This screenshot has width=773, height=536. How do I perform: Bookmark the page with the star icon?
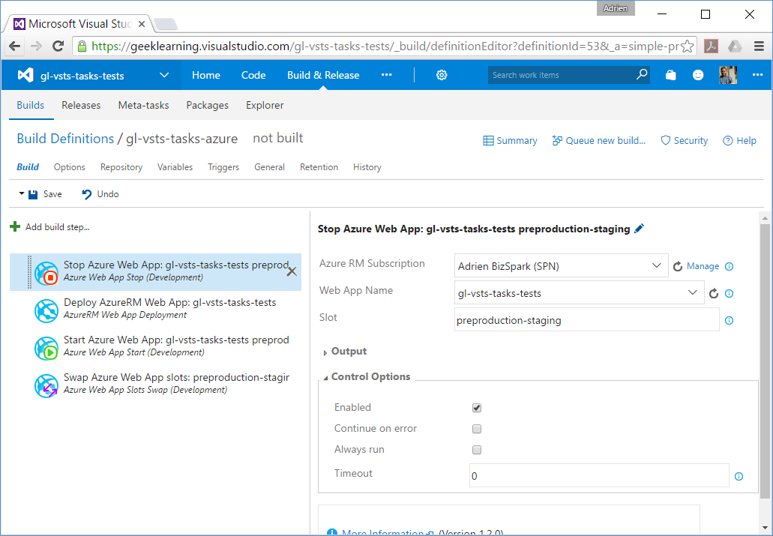(x=687, y=46)
